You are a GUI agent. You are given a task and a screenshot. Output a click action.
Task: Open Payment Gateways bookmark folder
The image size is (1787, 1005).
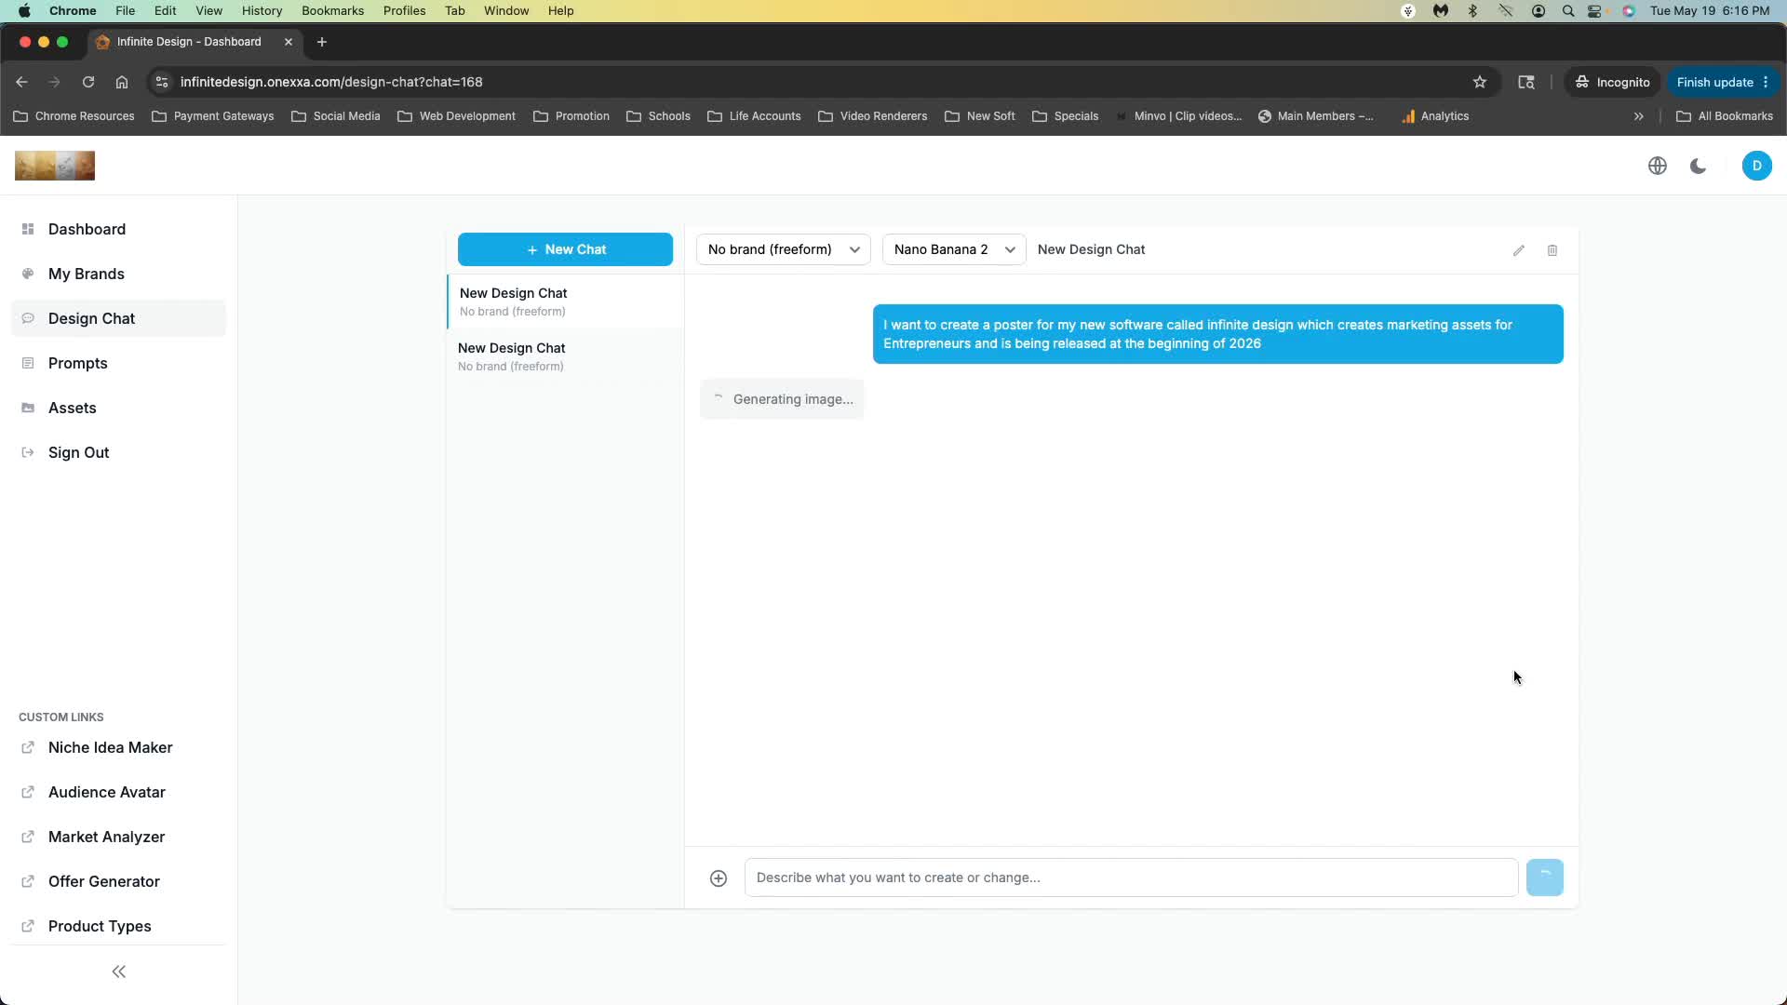213,116
